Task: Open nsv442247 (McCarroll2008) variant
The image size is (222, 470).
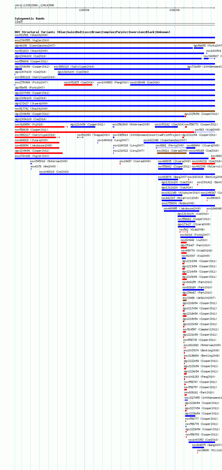Action: pyautogui.click(x=180, y=198)
